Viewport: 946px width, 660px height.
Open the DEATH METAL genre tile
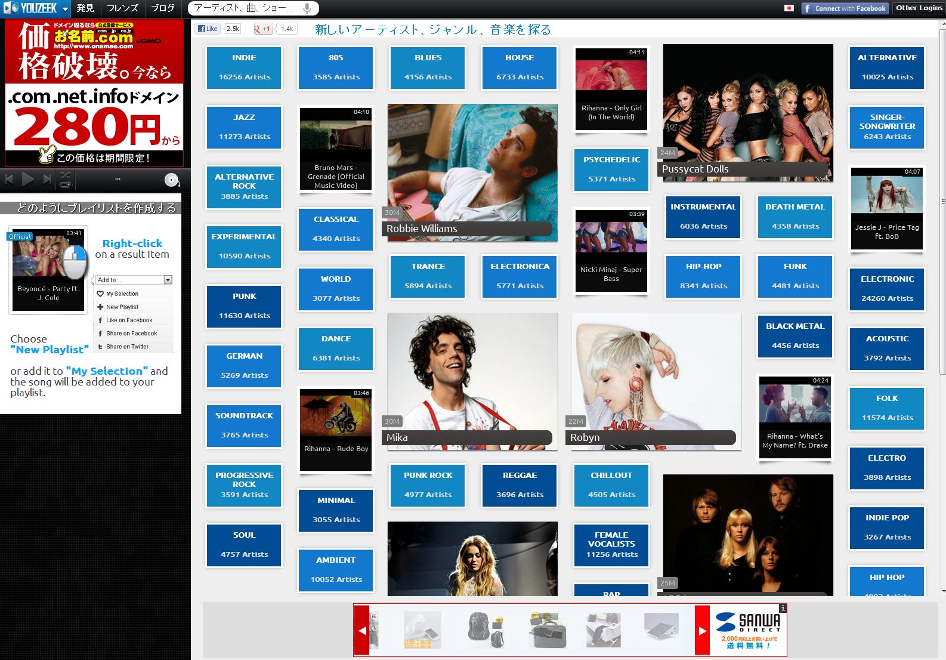click(795, 217)
